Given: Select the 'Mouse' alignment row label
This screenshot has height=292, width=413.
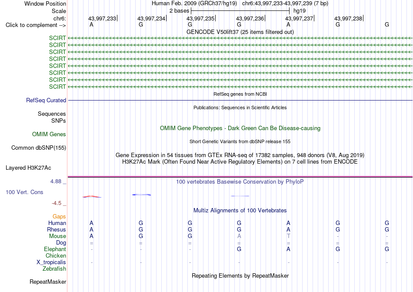Looking at the screenshot, I should (57, 236).
